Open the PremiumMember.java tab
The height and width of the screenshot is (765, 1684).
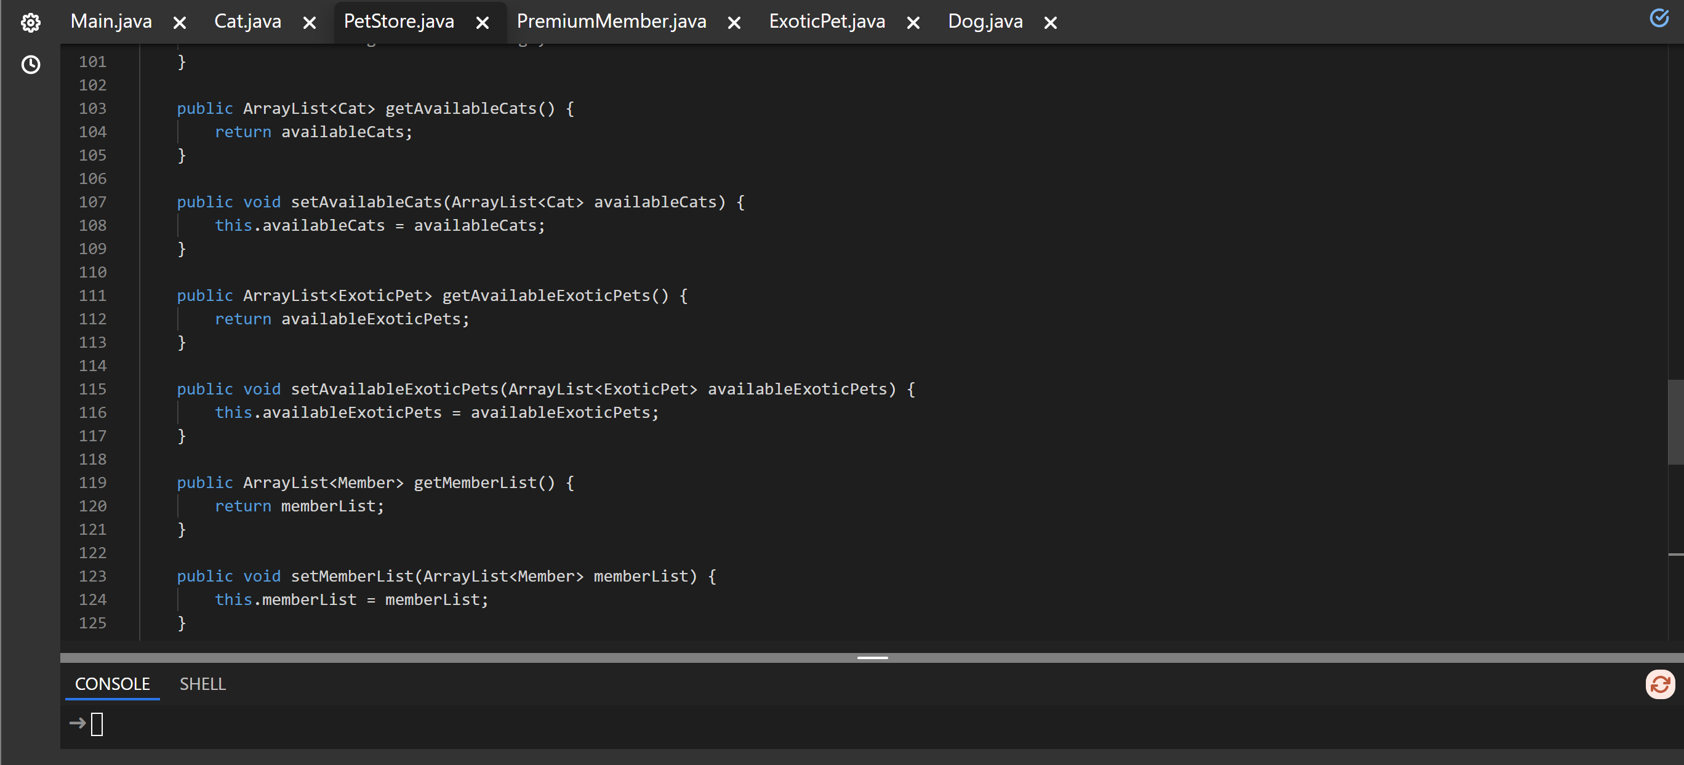point(611,21)
